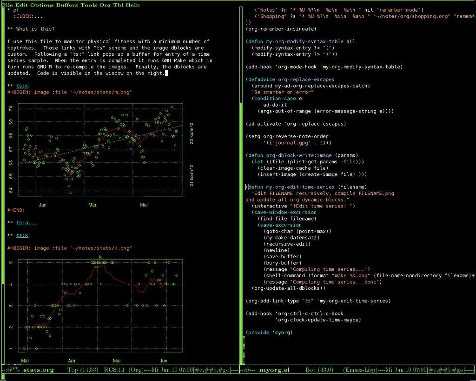Click the myorg.el buffer name in modeline

[274, 370]
